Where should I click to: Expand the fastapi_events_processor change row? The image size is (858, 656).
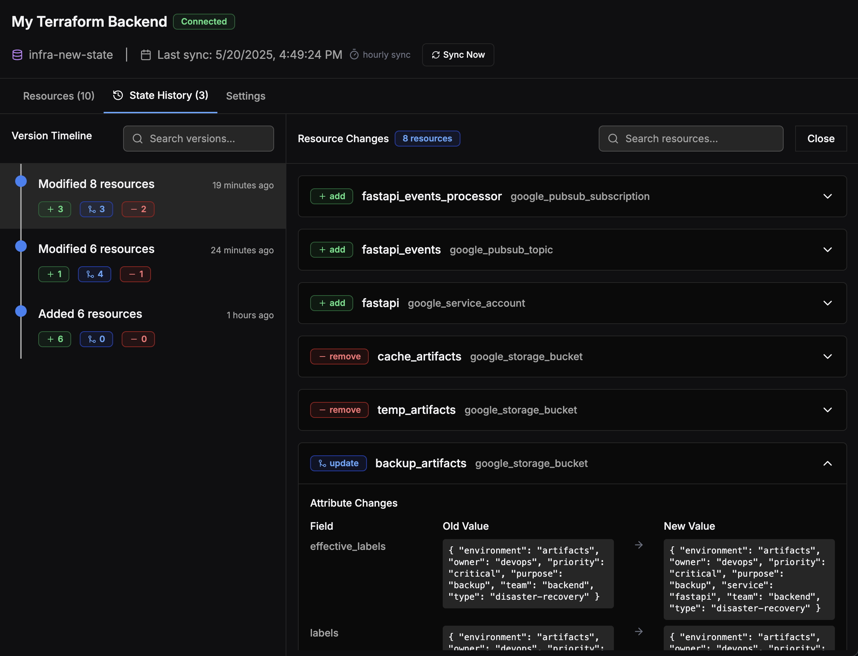point(828,196)
